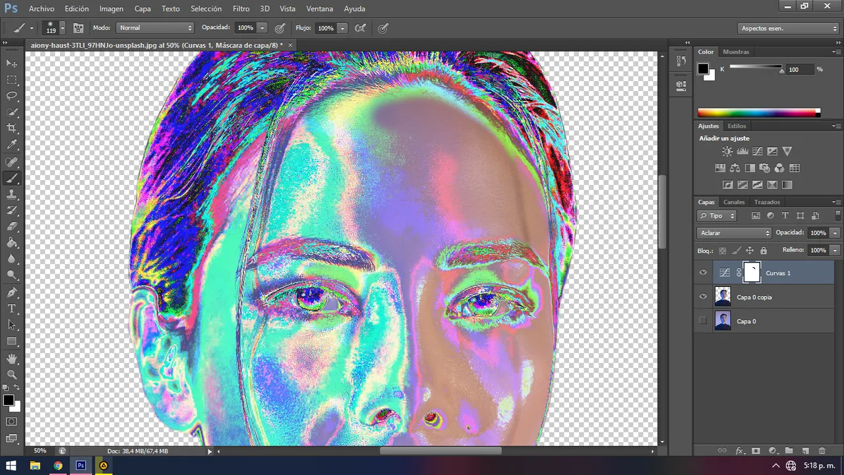The width and height of the screenshot is (844, 475).
Task: Add a Levels adjustment
Action: click(x=742, y=152)
